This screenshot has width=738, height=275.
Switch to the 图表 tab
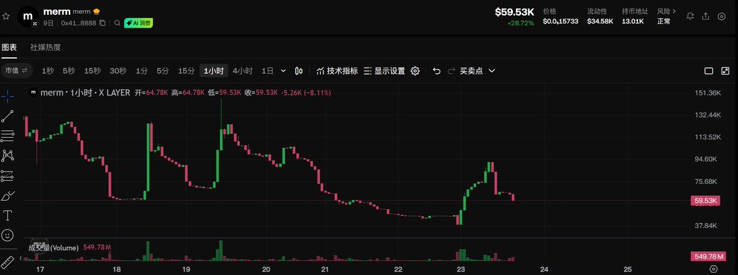tap(9, 47)
